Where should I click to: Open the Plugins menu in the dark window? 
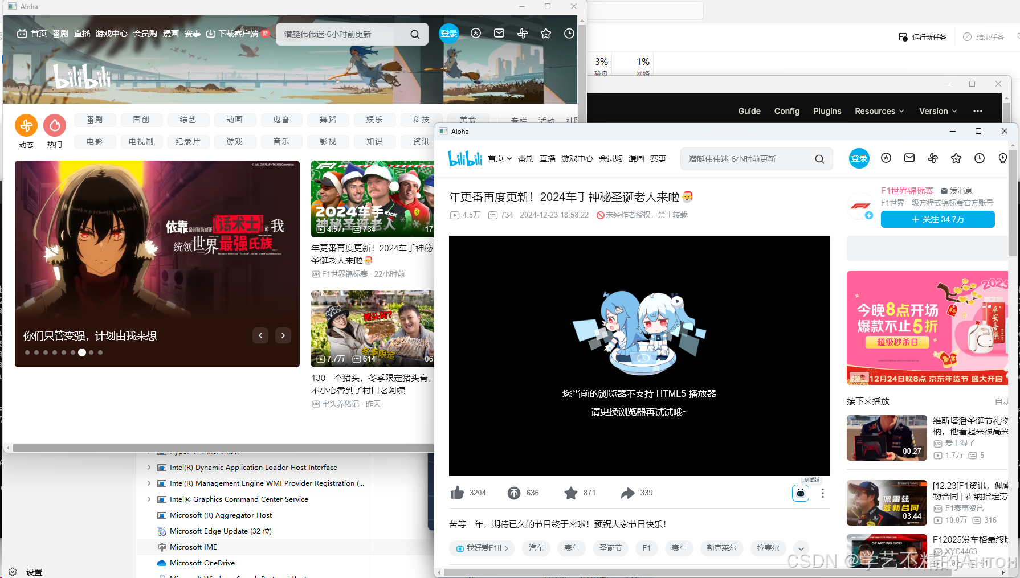pos(827,111)
